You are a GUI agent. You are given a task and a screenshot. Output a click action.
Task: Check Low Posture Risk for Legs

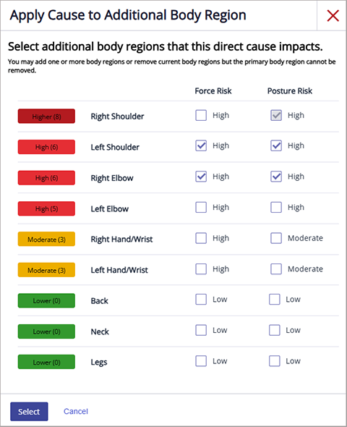[x=275, y=361]
